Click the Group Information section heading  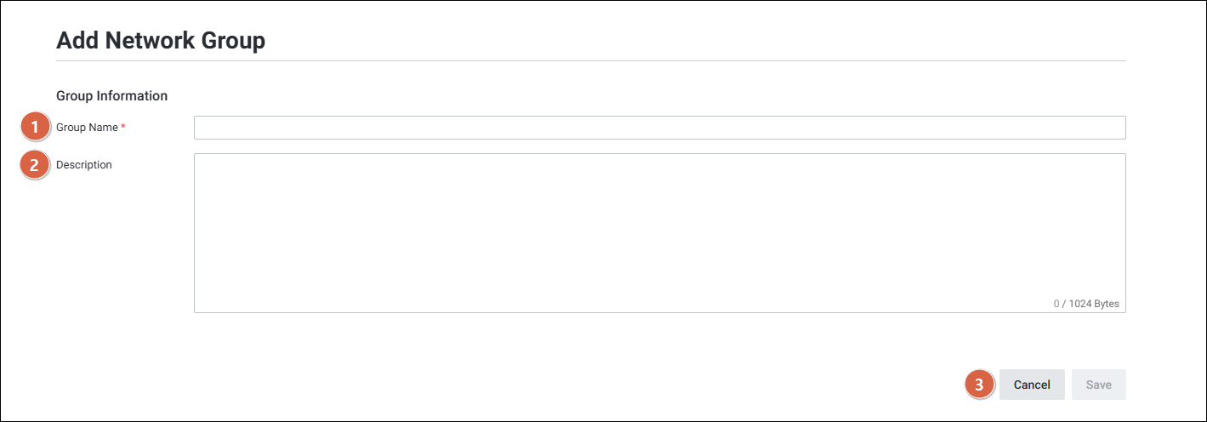pos(111,96)
